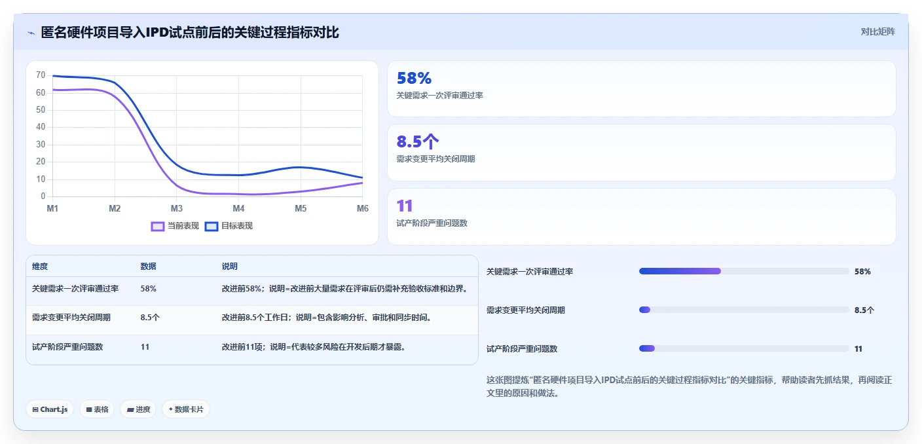Click the 目标表现 legend text
The height and width of the screenshot is (444, 922).
[x=237, y=226]
